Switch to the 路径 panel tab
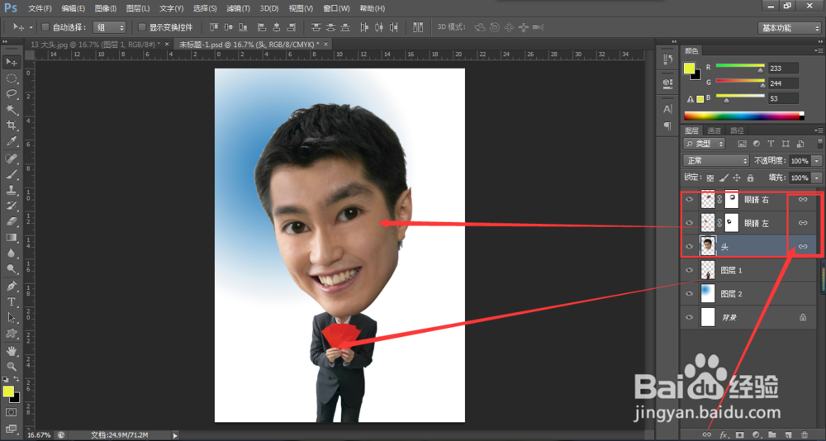Image resolution: width=826 pixels, height=441 pixels. click(x=737, y=130)
